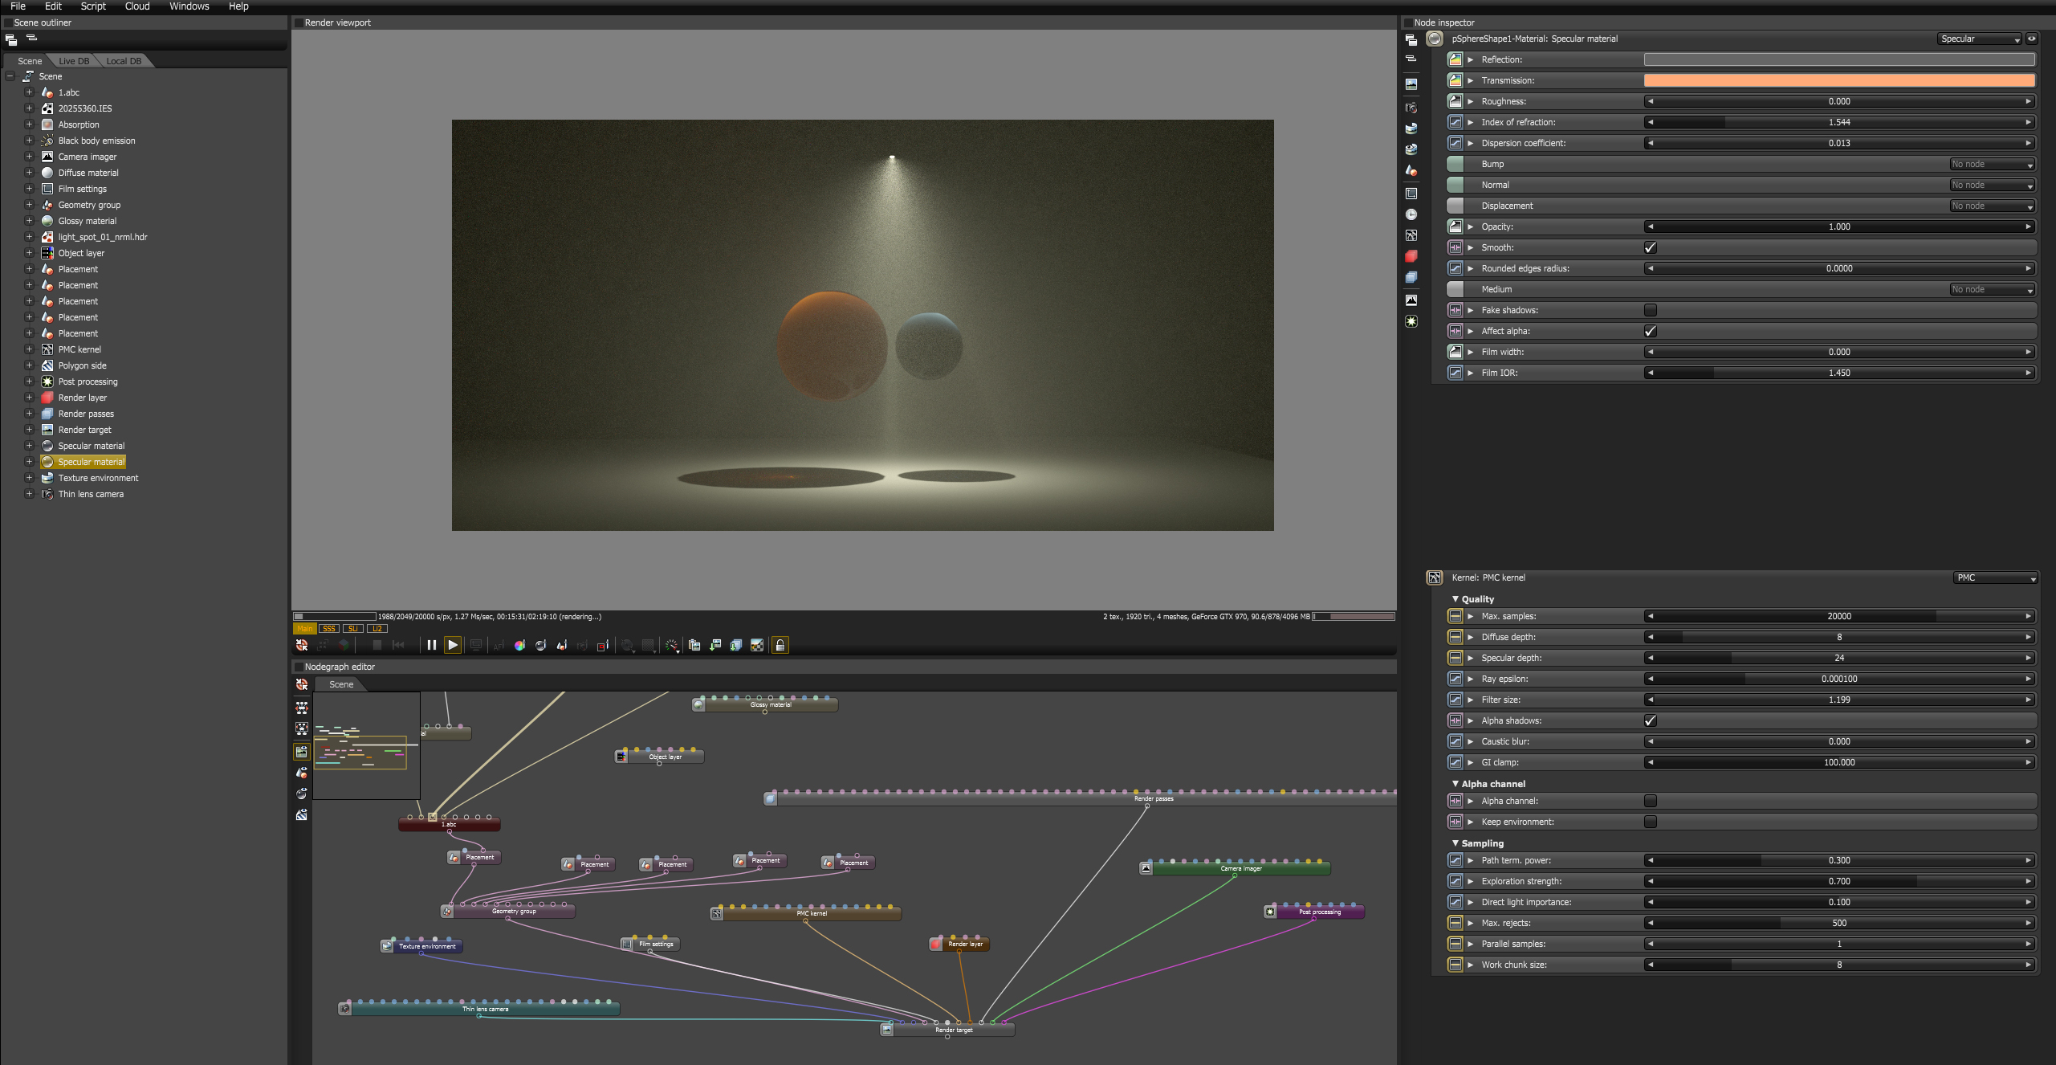Click the save render image icon

715,645
